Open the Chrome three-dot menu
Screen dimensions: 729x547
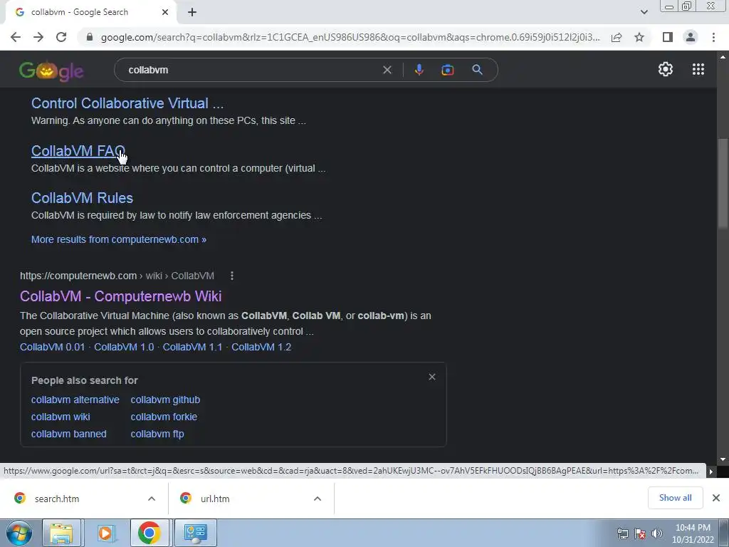(x=713, y=37)
